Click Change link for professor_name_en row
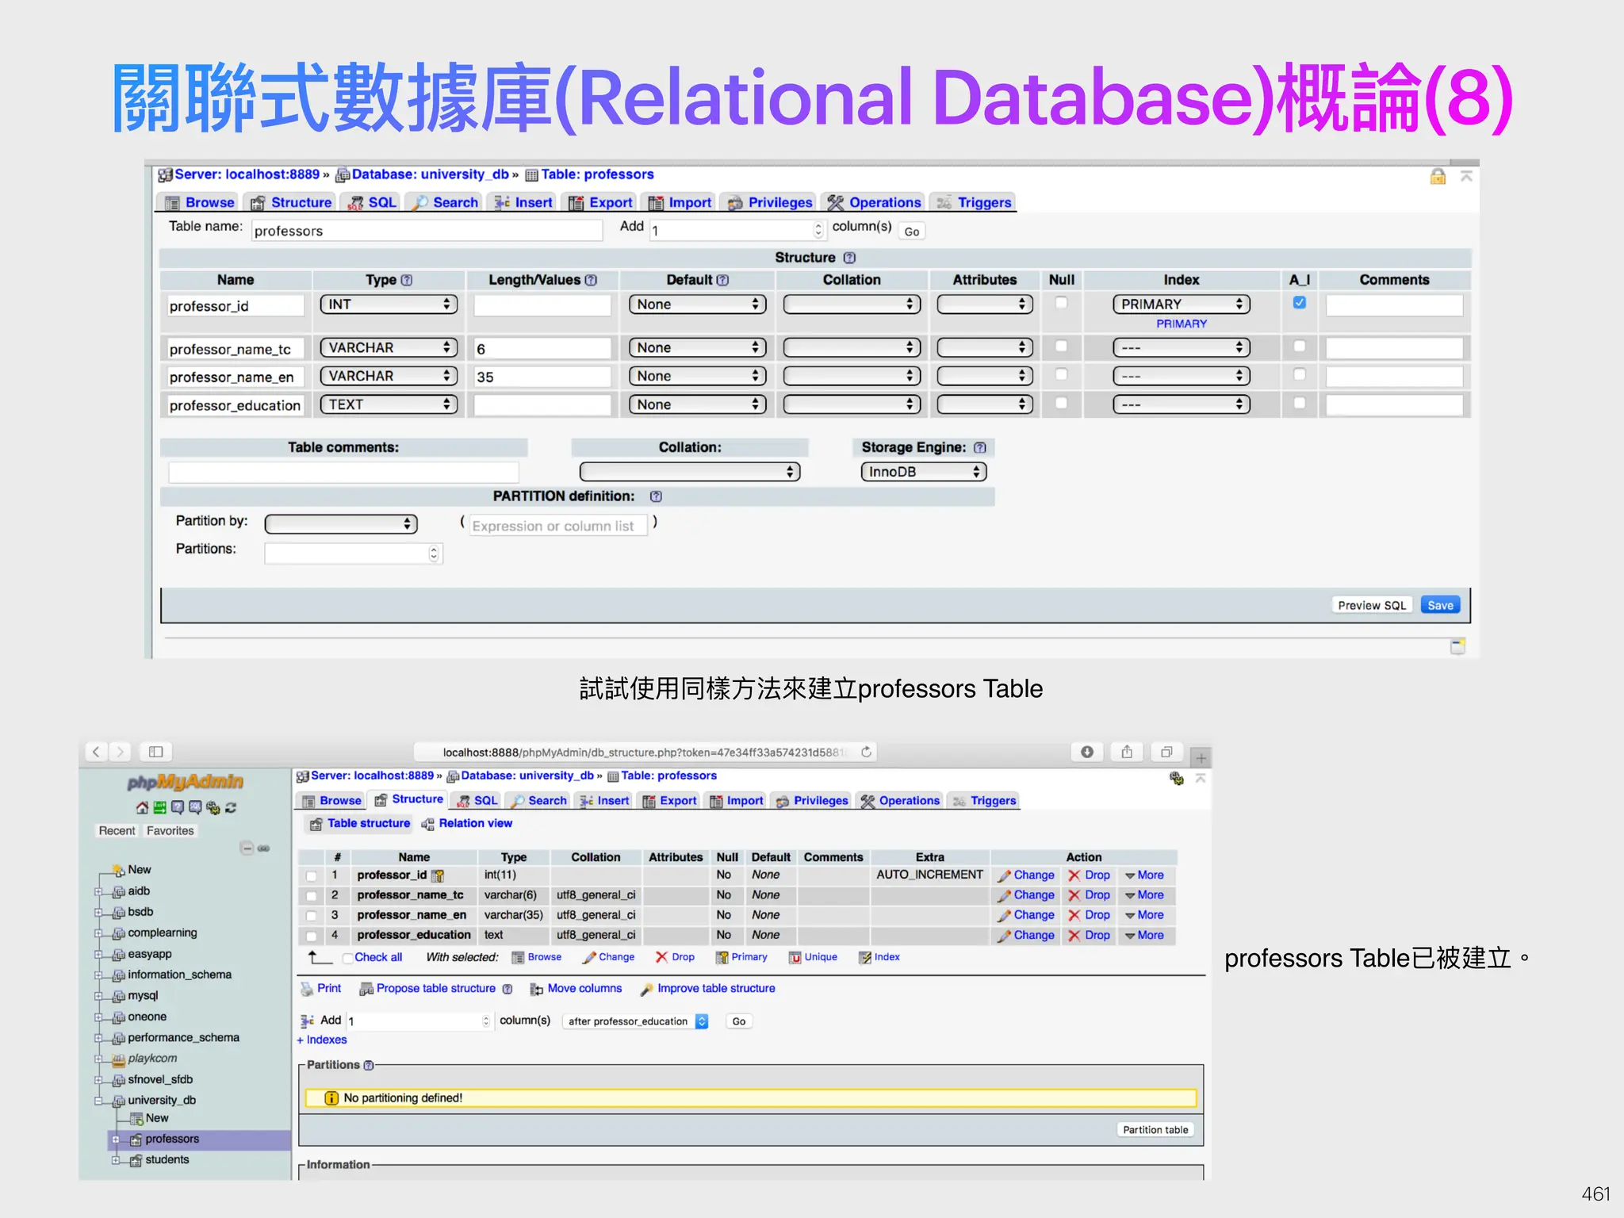This screenshot has height=1218, width=1624. point(1026,915)
